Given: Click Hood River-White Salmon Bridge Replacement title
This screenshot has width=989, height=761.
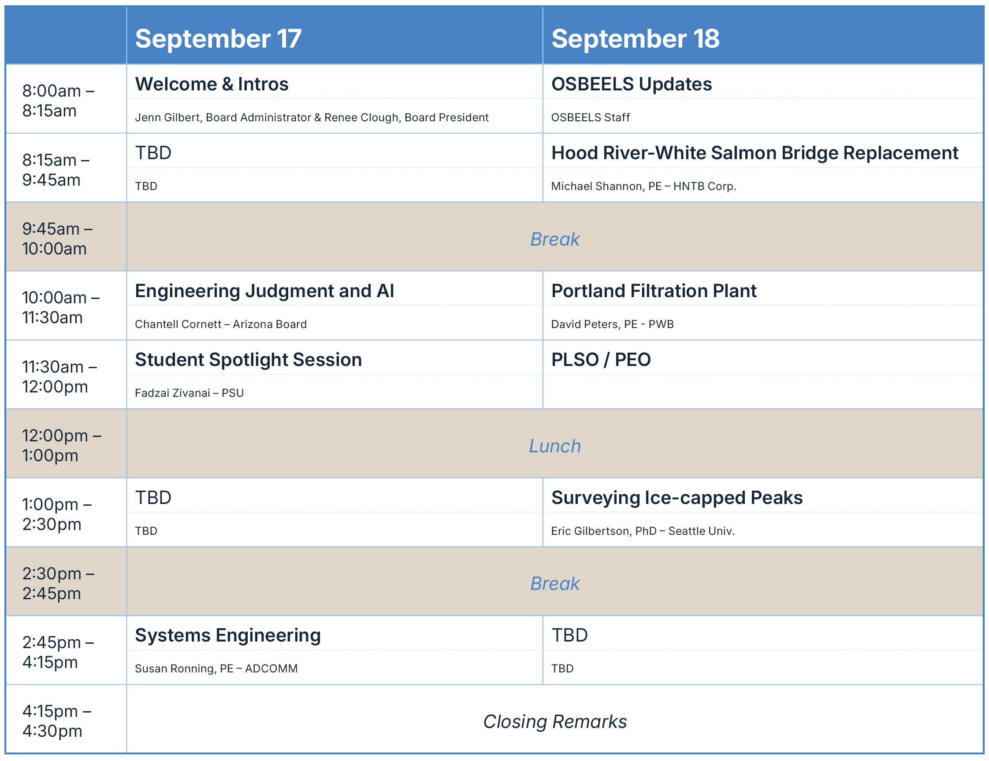Looking at the screenshot, I should (755, 153).
